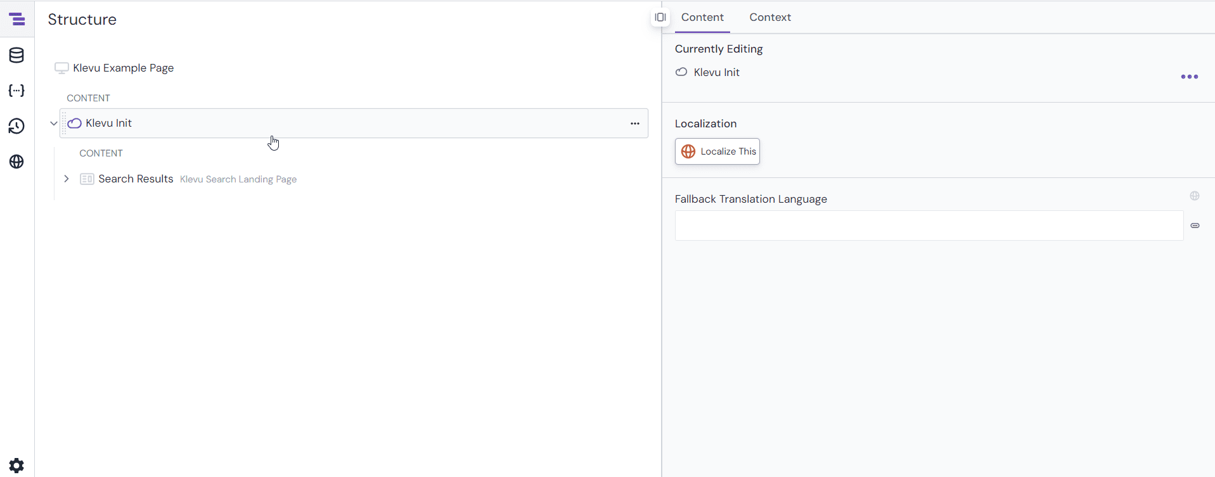The width and height of the screenshot is (1215, 477).
Task: Click the drag handle of the Klevu Init row
Action: coord(64,124)
